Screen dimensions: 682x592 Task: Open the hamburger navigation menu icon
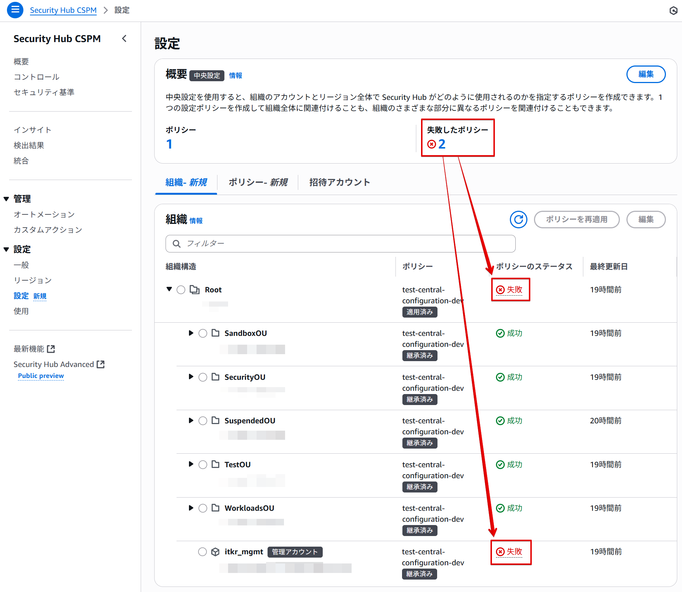click(x=15, y=10)
